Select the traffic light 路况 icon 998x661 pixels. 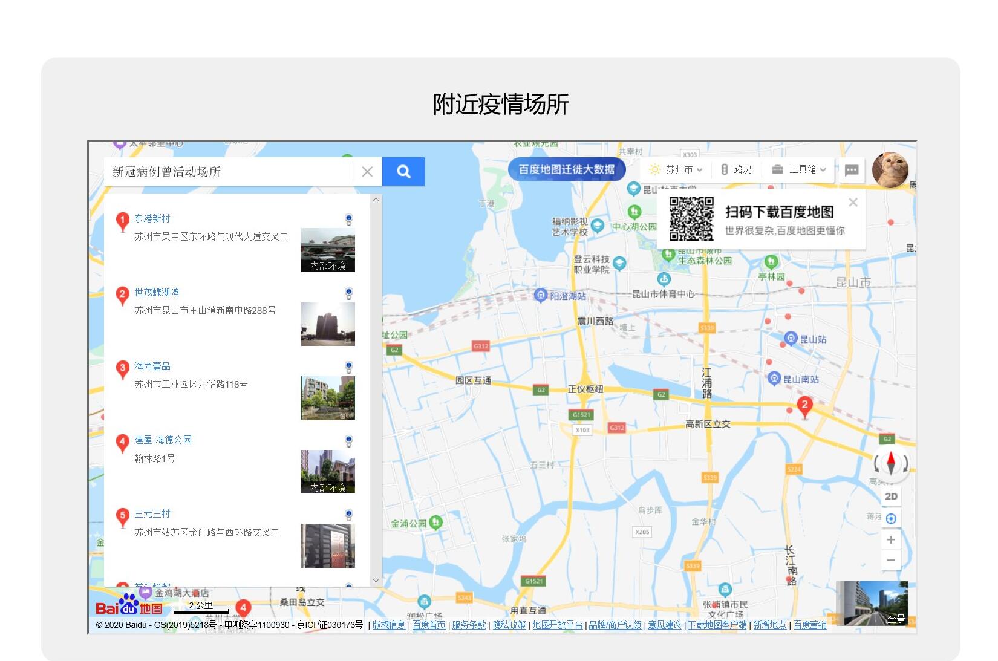pos(724,169)
